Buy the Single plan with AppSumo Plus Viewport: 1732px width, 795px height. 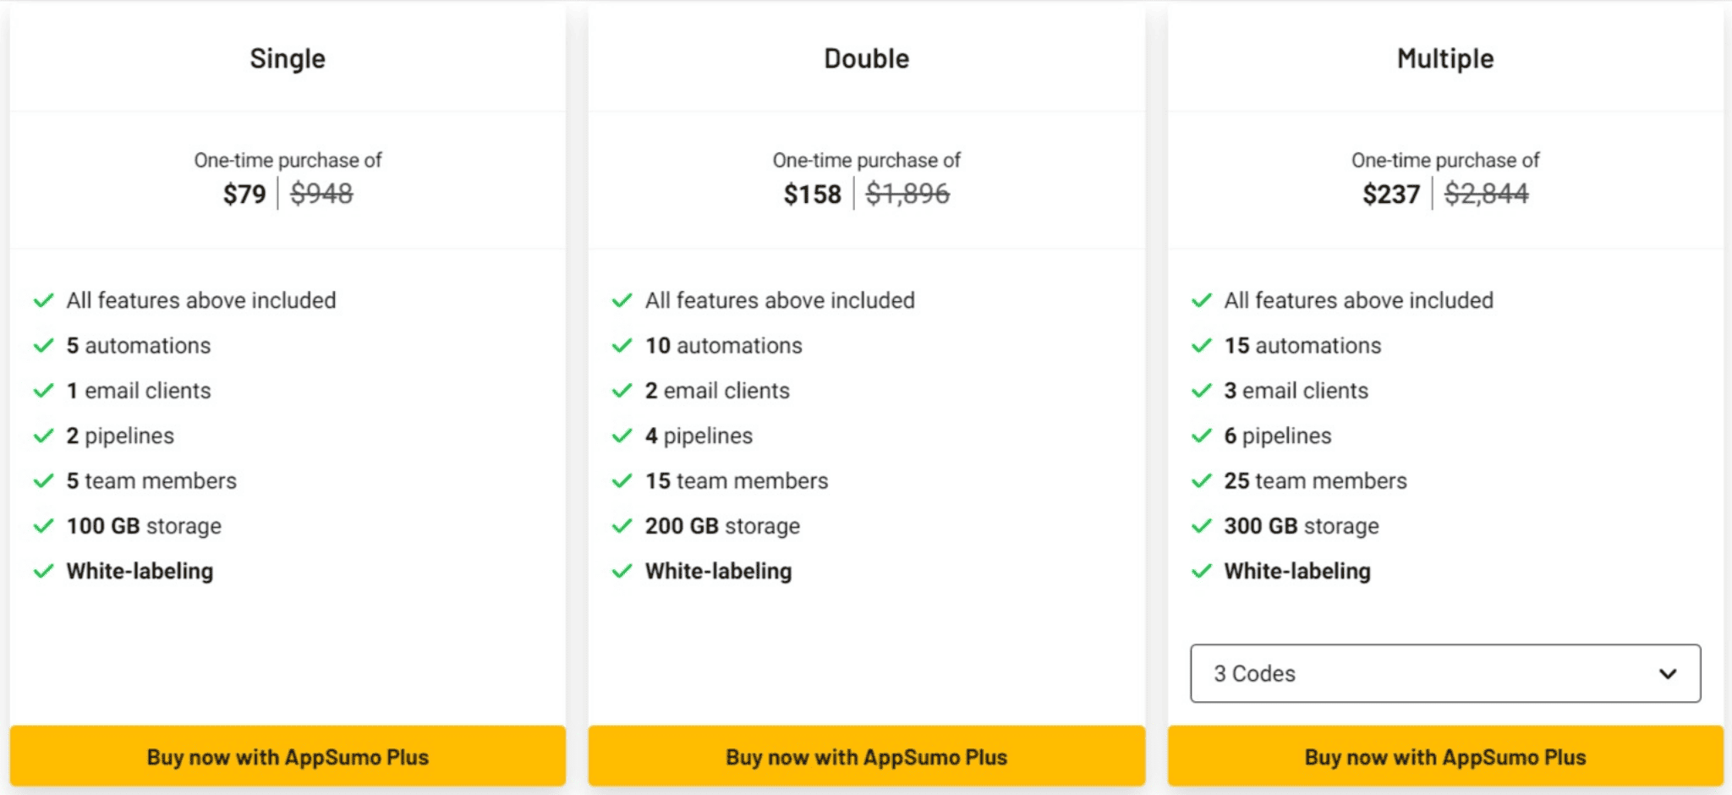coord(288,756)
